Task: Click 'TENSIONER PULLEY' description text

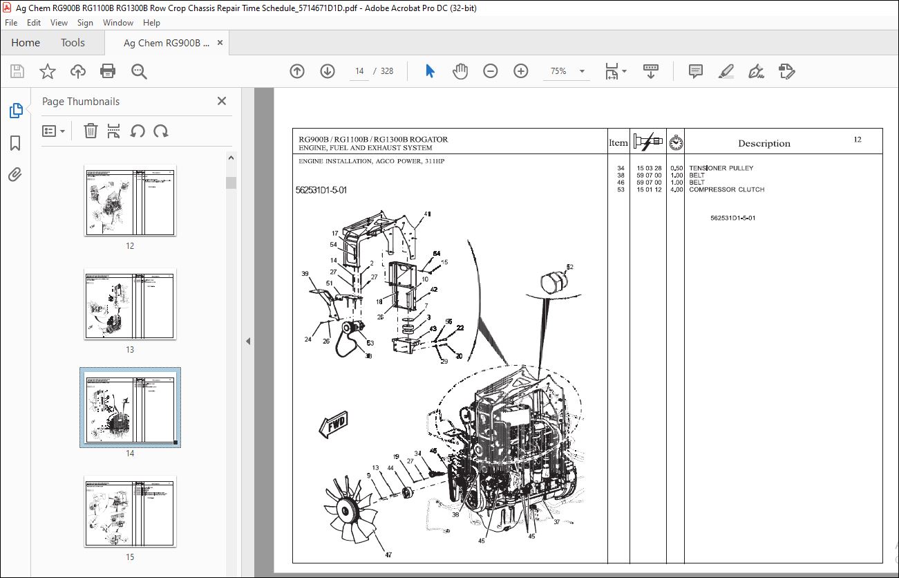Action: [721, 168]
